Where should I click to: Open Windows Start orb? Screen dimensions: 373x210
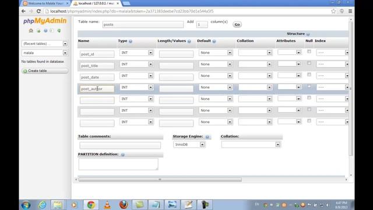tap(26, 205)
